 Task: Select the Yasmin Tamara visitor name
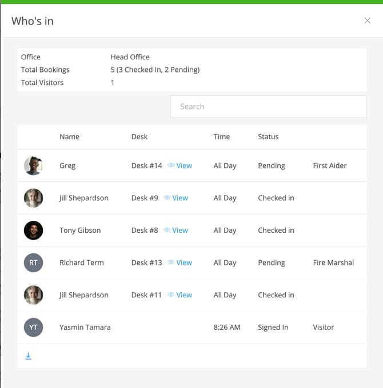point(85,328)
